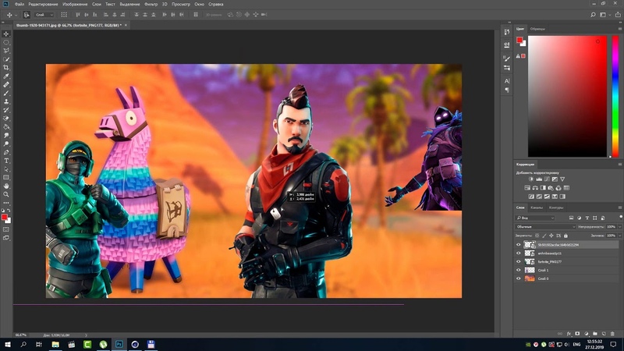Screen dimensions: 624x351
Task: Toggle lock all (padlock) in Layers panel
Action: point(565,236)
